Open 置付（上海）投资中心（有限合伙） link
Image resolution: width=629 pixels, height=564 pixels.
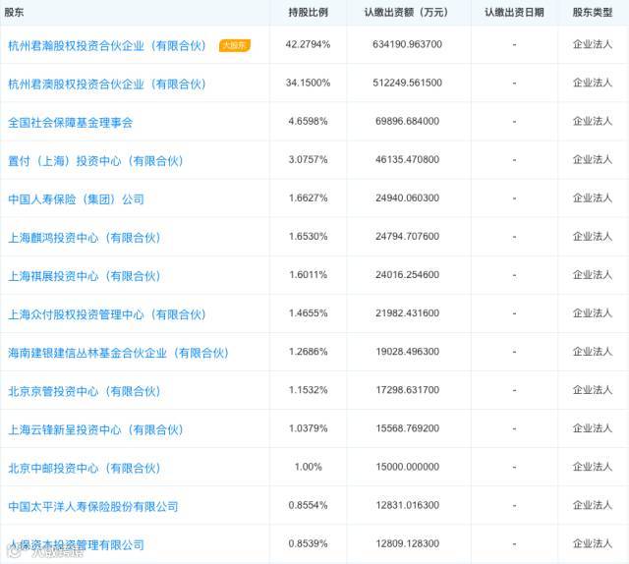pos(95,161)
